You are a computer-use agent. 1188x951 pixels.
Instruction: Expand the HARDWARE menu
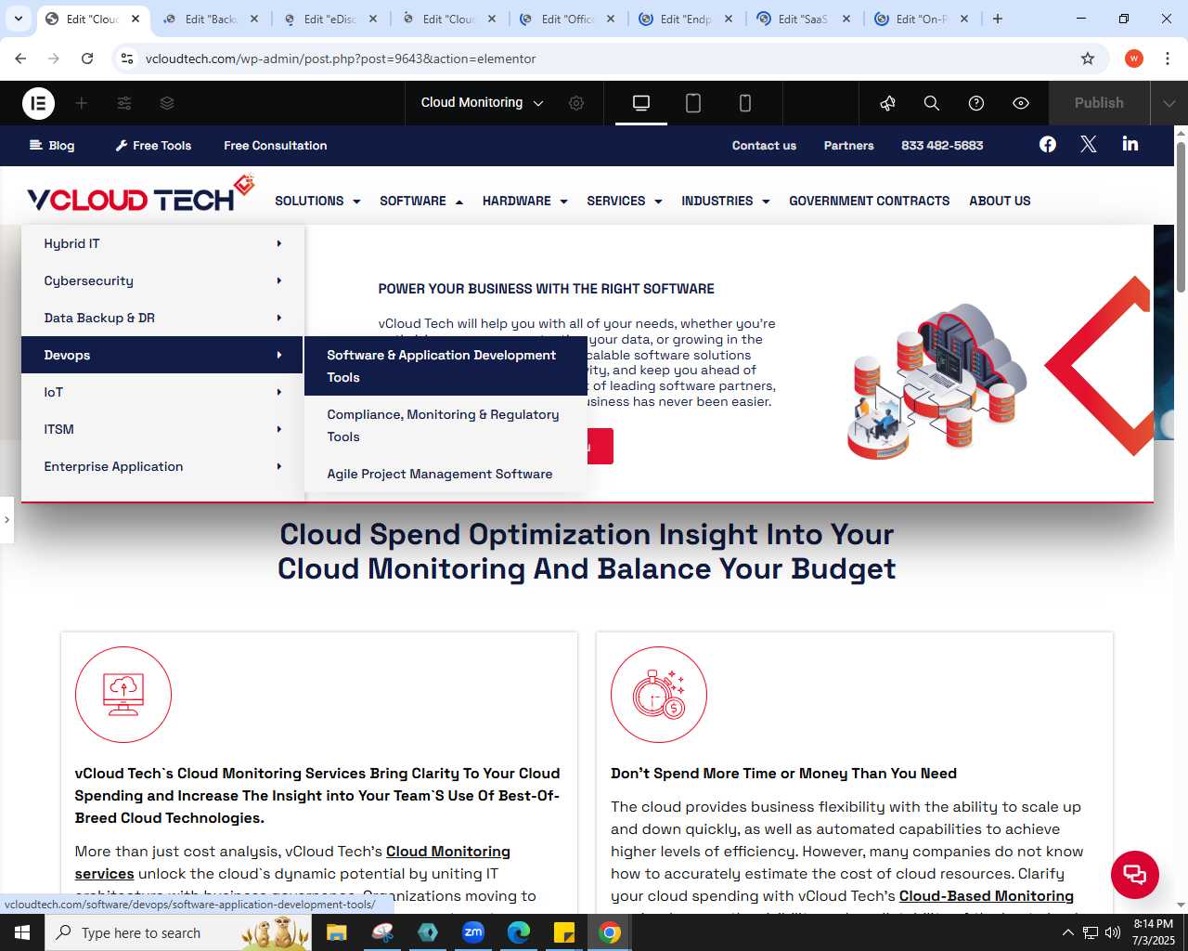coord(524,201)
